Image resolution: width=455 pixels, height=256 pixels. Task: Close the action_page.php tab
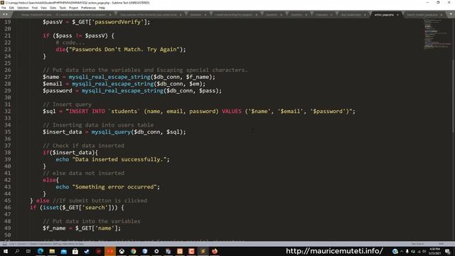pyautogui.click(x=397, y=14)
